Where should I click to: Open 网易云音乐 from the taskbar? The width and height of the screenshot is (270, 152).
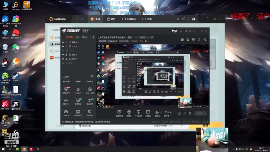point(31,149)
